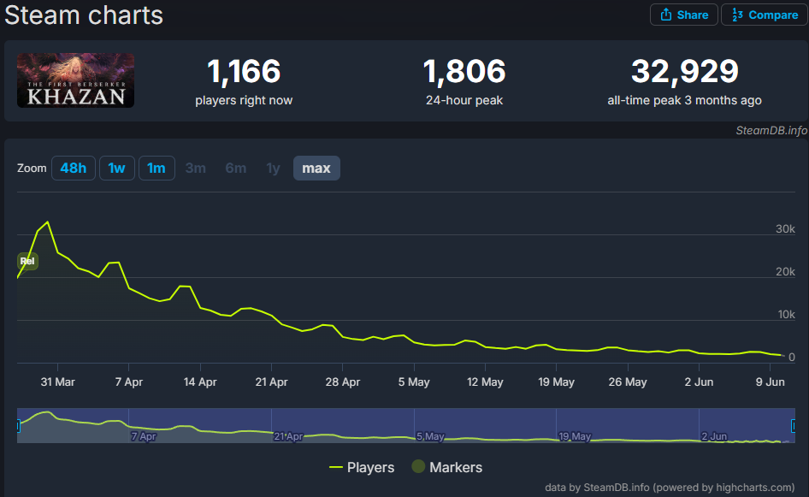The height and width of the screenshot is (497, 809).
Task: Click the 24-hour peak 1,806 stat
Action: [464, 72]
